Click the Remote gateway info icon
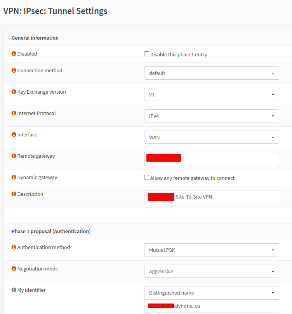Viewport: 292px width, 314px height. (14, 156)
